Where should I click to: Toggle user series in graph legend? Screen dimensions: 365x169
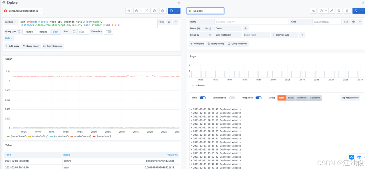(104, 137)
